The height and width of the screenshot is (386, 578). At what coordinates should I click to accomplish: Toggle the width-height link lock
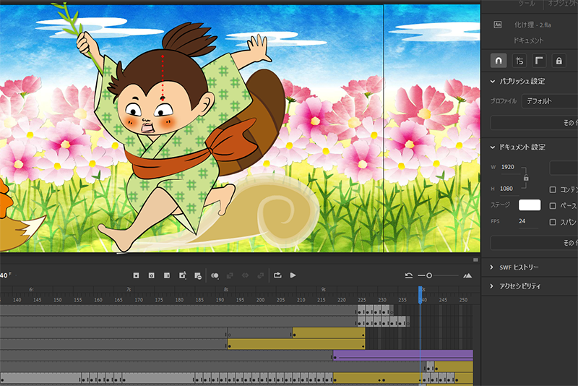point(525,178)
